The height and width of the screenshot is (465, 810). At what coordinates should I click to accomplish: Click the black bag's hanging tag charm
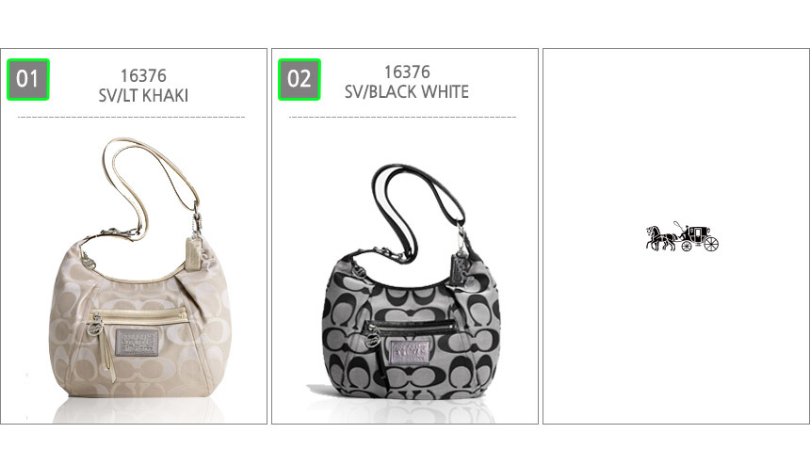461,268
